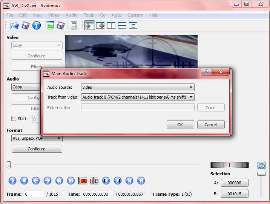This screenshot has height=204, width=270.
Task: Go to the previous frame arrow
Action: pos(36,181)
